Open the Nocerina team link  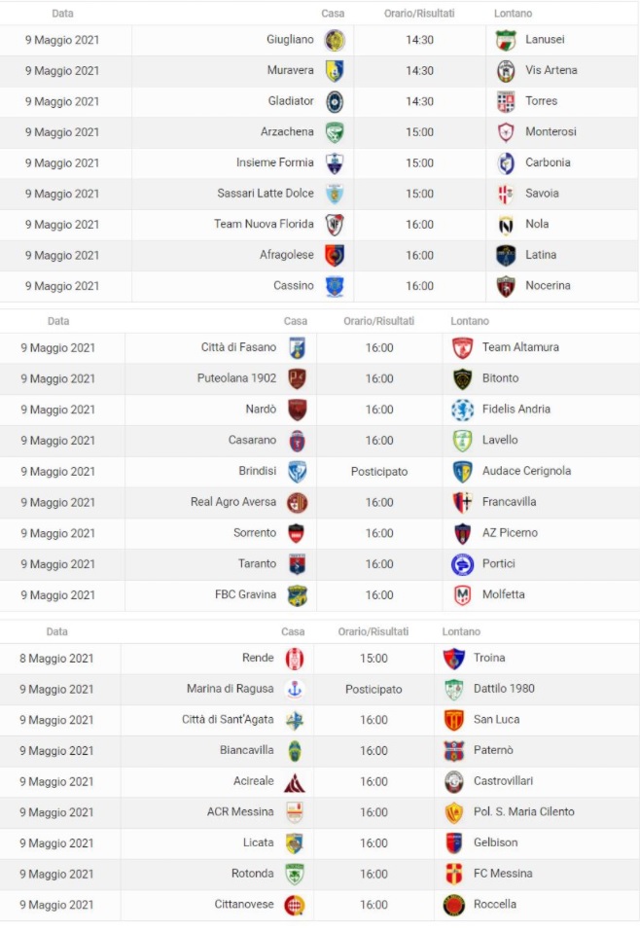coord(548,286)
